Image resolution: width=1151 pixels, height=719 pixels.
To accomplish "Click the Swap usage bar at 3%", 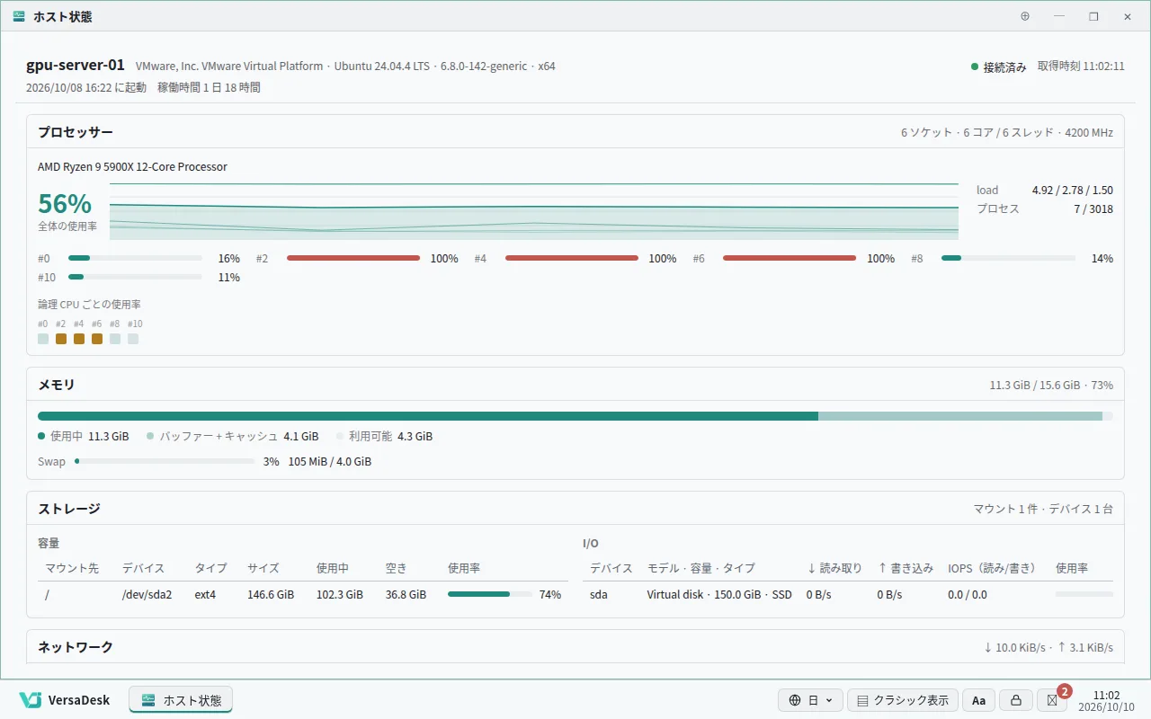I will pos(165,461).
